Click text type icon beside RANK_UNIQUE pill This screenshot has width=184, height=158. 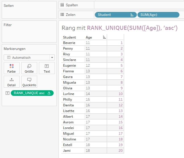(7, 93)
